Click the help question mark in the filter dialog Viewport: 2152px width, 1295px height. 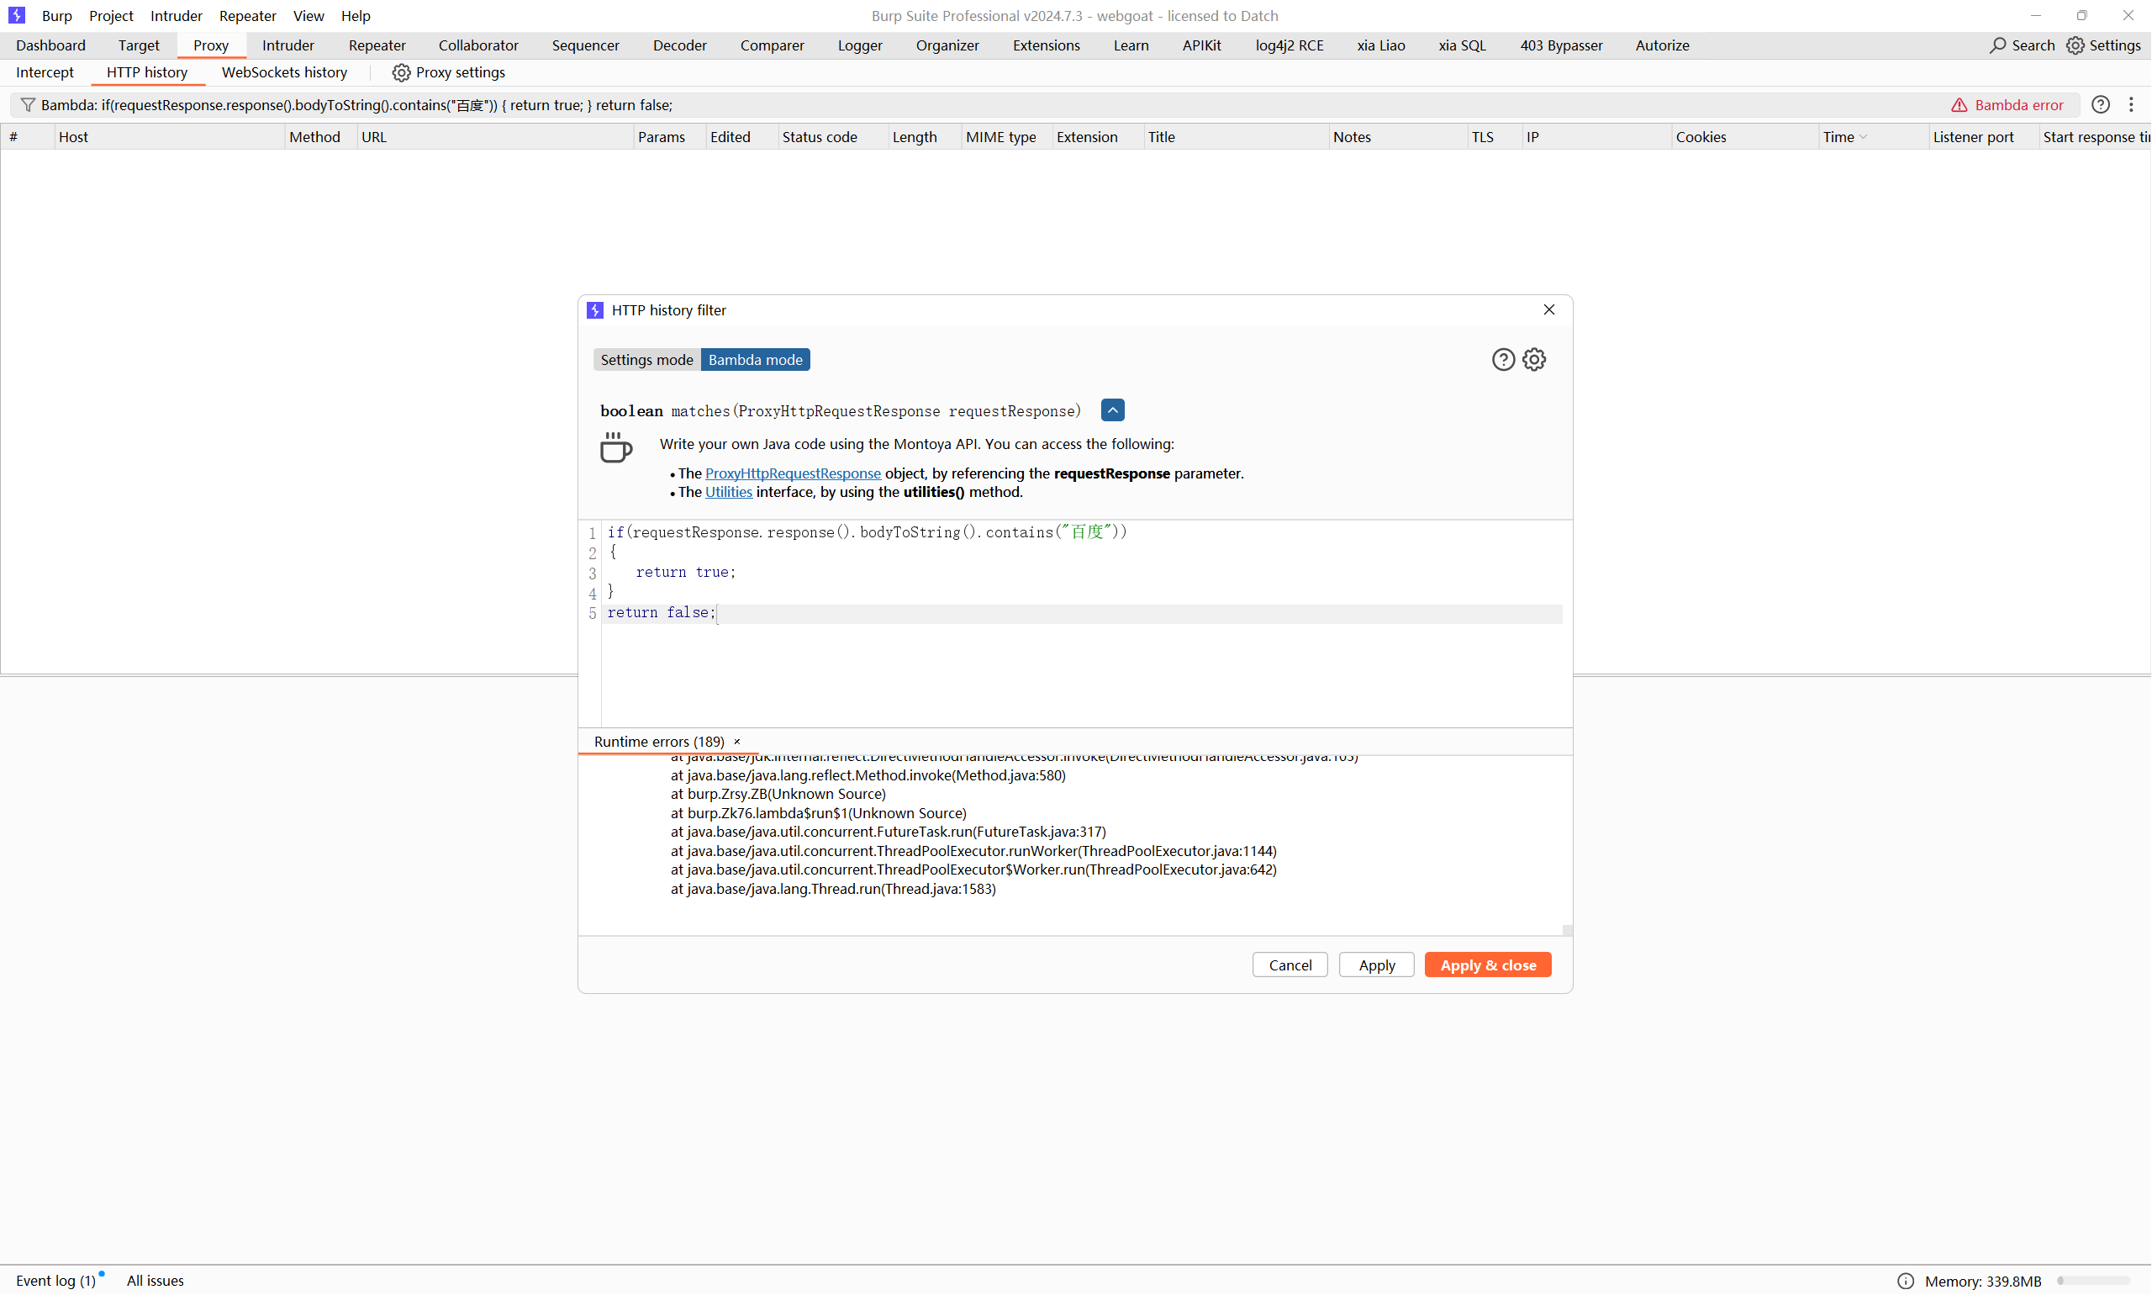pos(1503,360)
